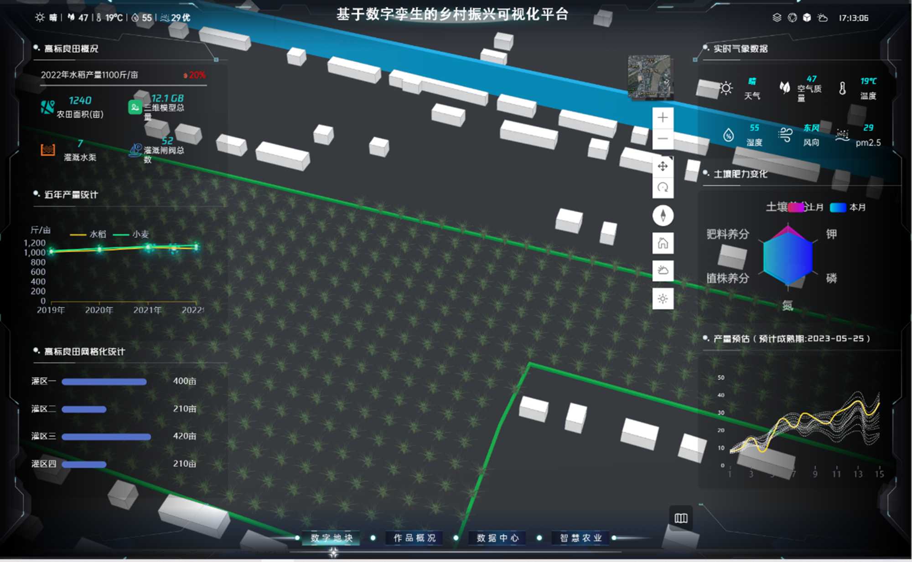Go to the 数据中心 tab

497,538
